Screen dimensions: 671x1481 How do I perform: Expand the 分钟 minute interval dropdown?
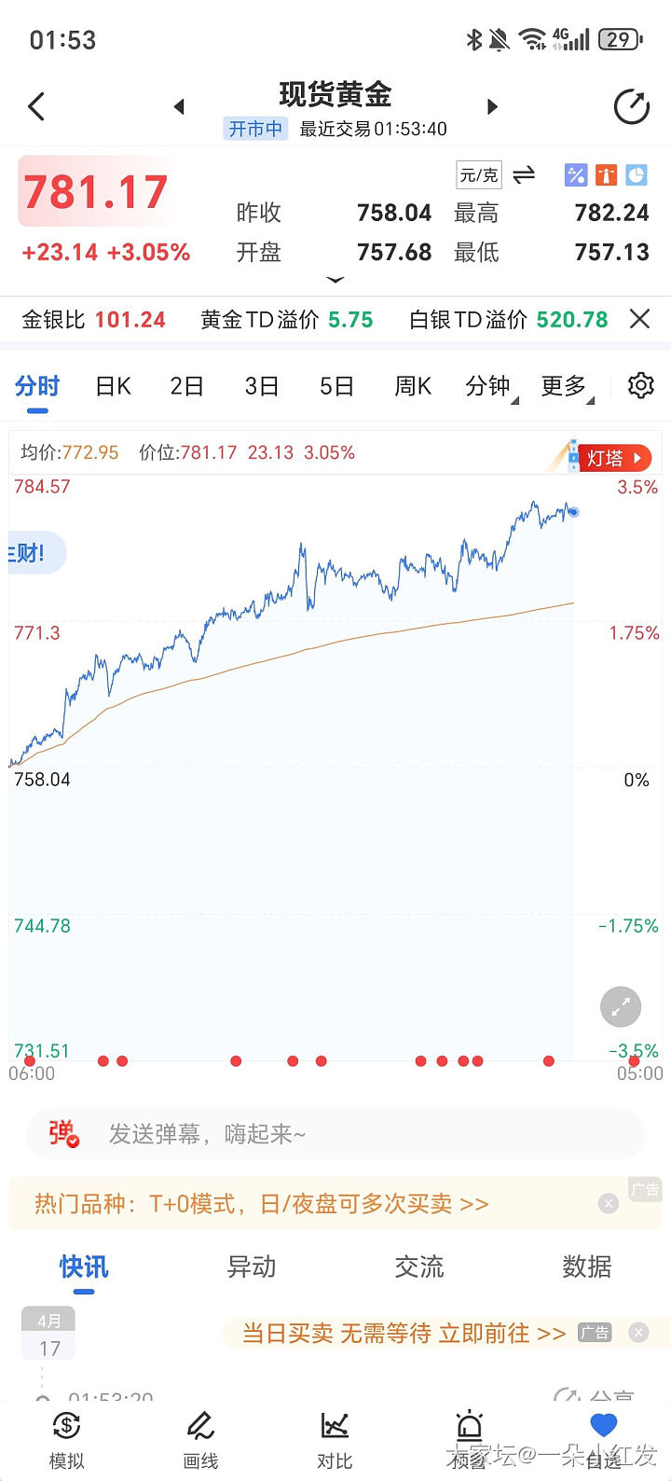coord(491,386)
